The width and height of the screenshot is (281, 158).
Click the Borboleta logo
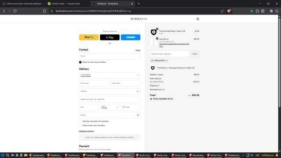(139, 19)
